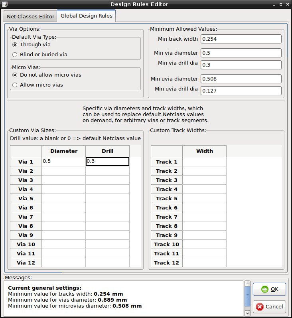Select the Track 7 row header
Screen dimensions: 292x318
[167, 217]
